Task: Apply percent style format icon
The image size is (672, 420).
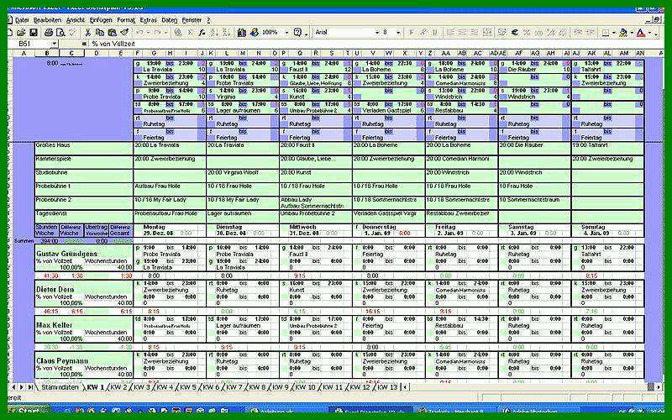Action: pyautogui.click(x=527, y=33)
